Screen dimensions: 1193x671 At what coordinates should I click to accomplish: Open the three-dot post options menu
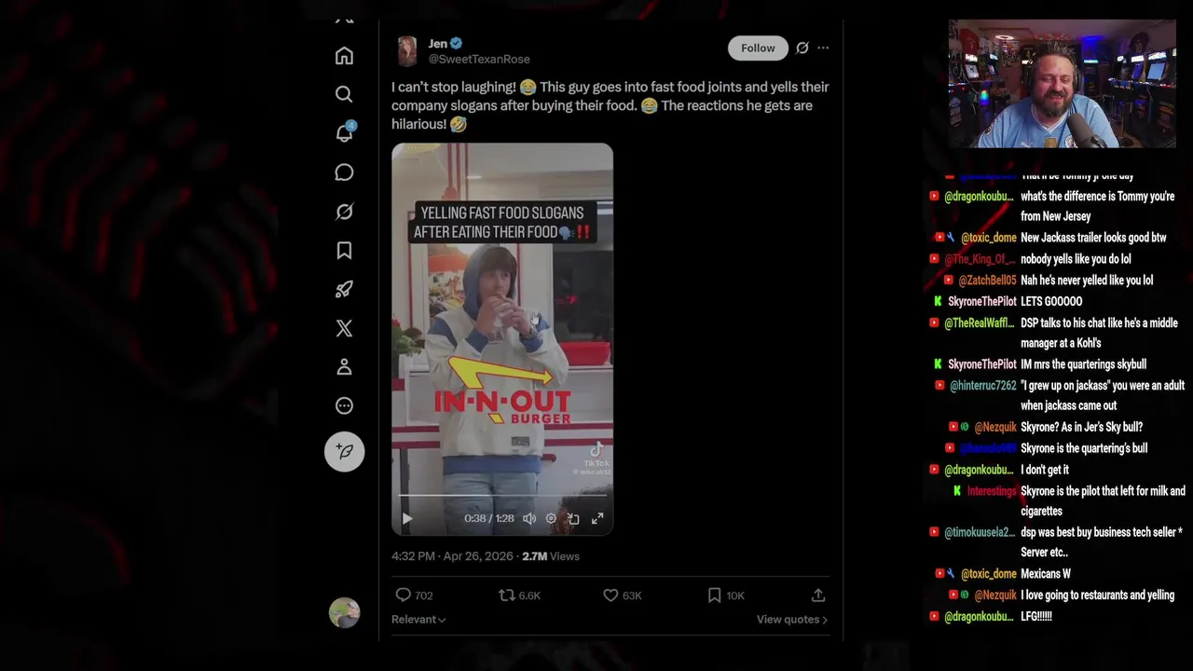(x=823, y=48)
